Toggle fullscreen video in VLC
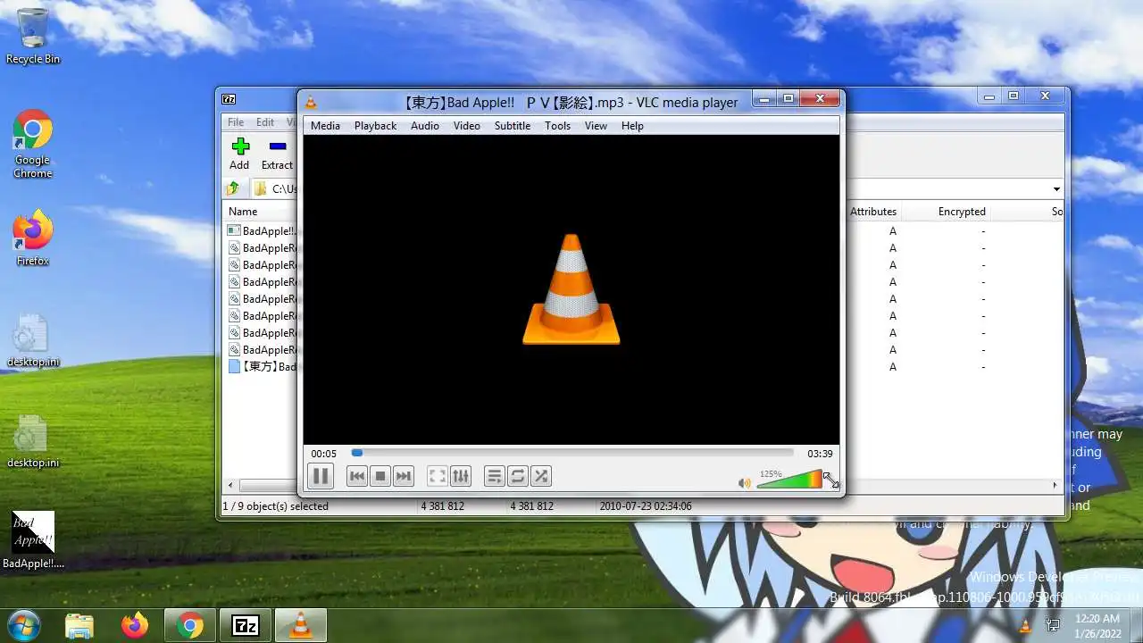 pos(438,476)
